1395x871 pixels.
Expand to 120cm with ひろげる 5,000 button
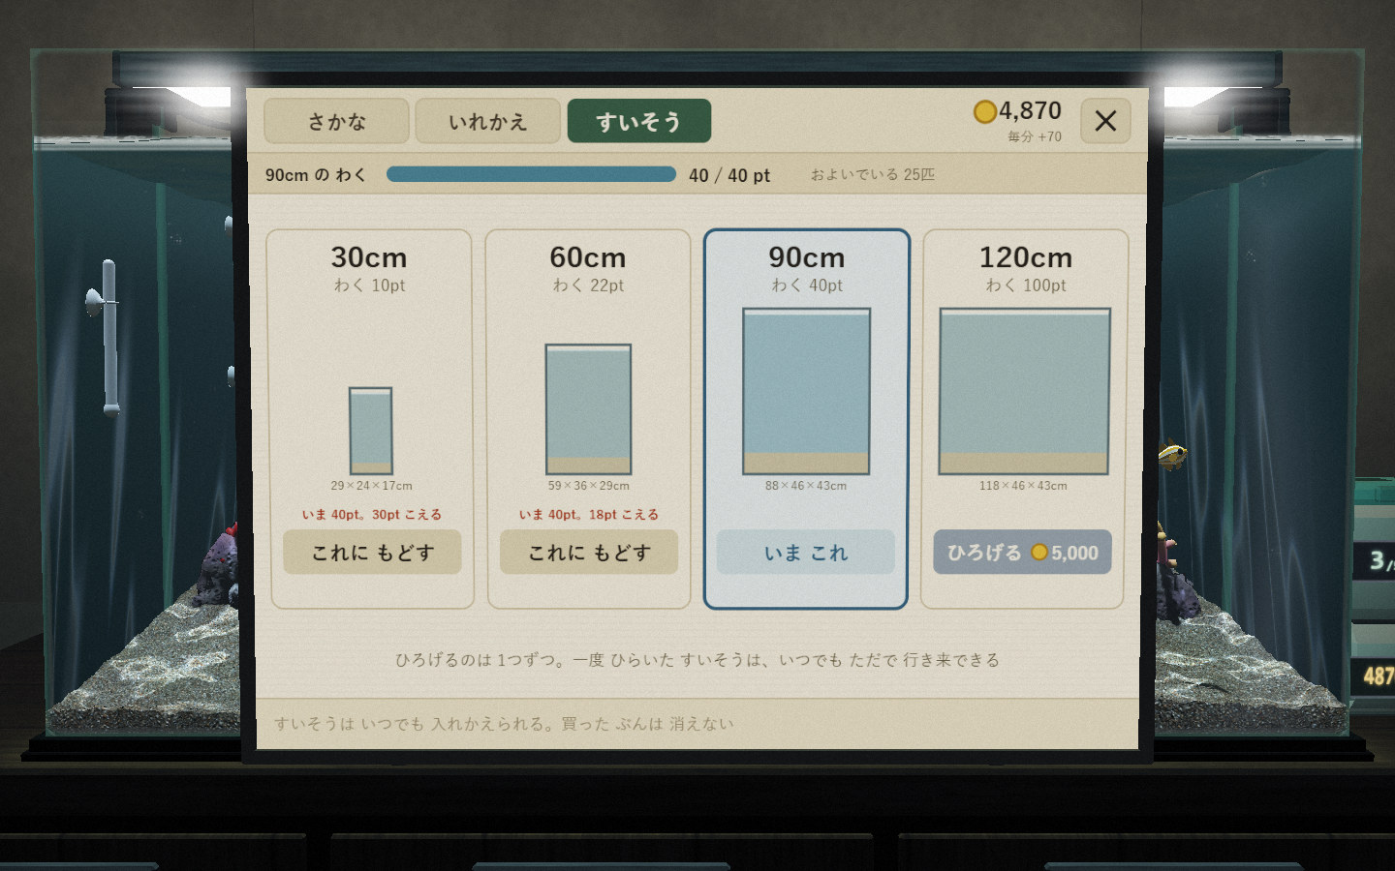tap(1023, 553)
